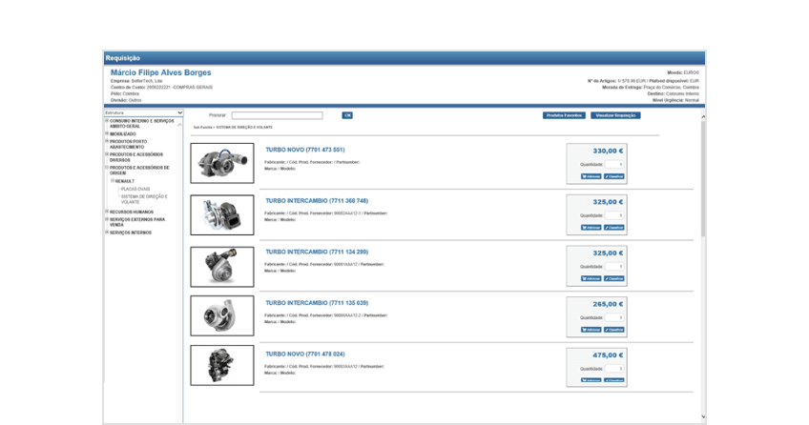Classify TURBO INTERCAMBIO (7711 134 299) product
The height and width of the screenshot is (425, 809).
point(614,278)
